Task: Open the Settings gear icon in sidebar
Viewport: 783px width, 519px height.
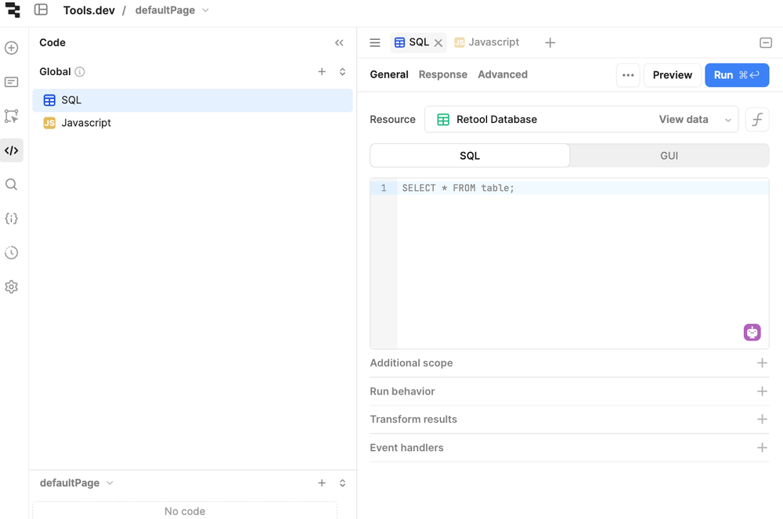Action: (x=12, y=287)
